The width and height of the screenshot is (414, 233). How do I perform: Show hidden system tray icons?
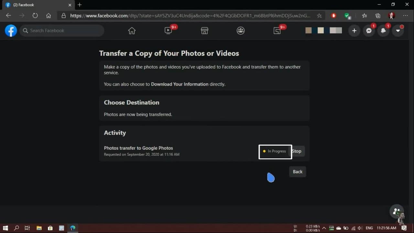pos(324,228)
